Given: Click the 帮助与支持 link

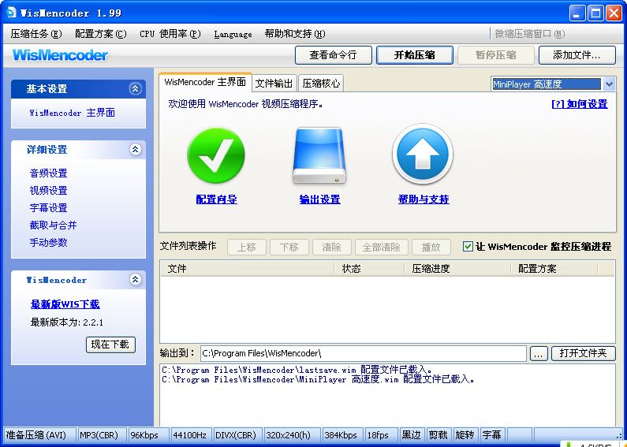Looking at the screenshot, I should coord(424,199).
